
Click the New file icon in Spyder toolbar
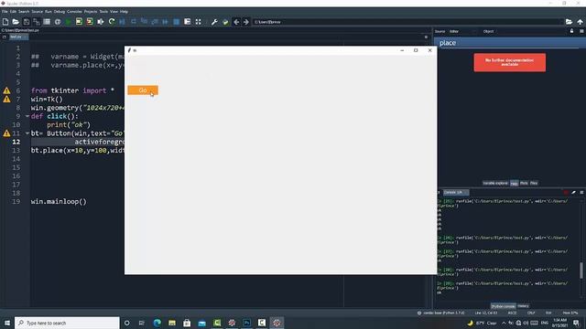coord(5,22)
